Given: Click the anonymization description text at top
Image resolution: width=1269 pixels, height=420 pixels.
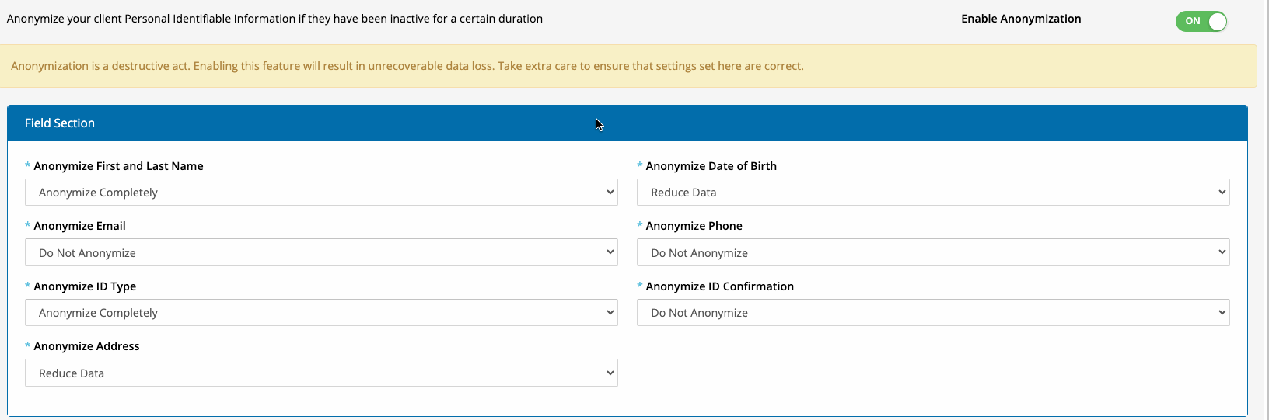Looking at the screenshot, I should tap(274, 19).
